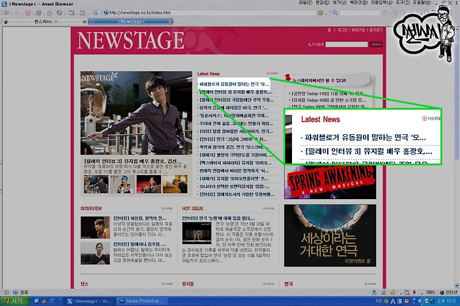Switch to the 센스씨inc. browser tab
This screenshot has width=460, height=306.
point(44,22)
